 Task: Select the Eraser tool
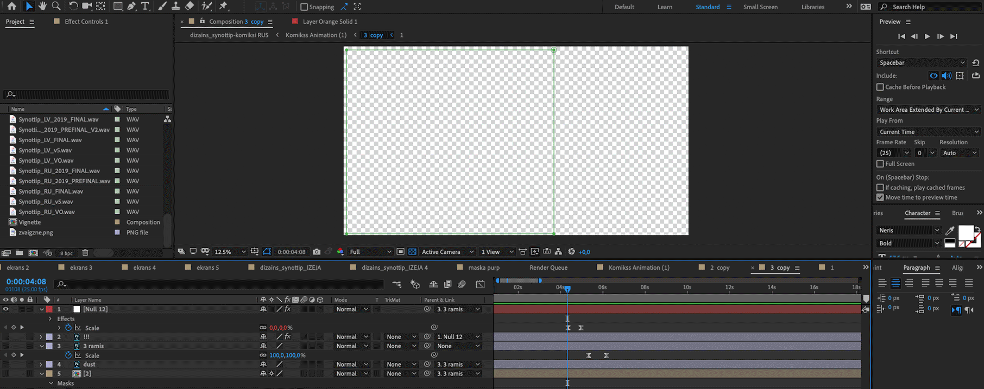click(x=189, y=7)
